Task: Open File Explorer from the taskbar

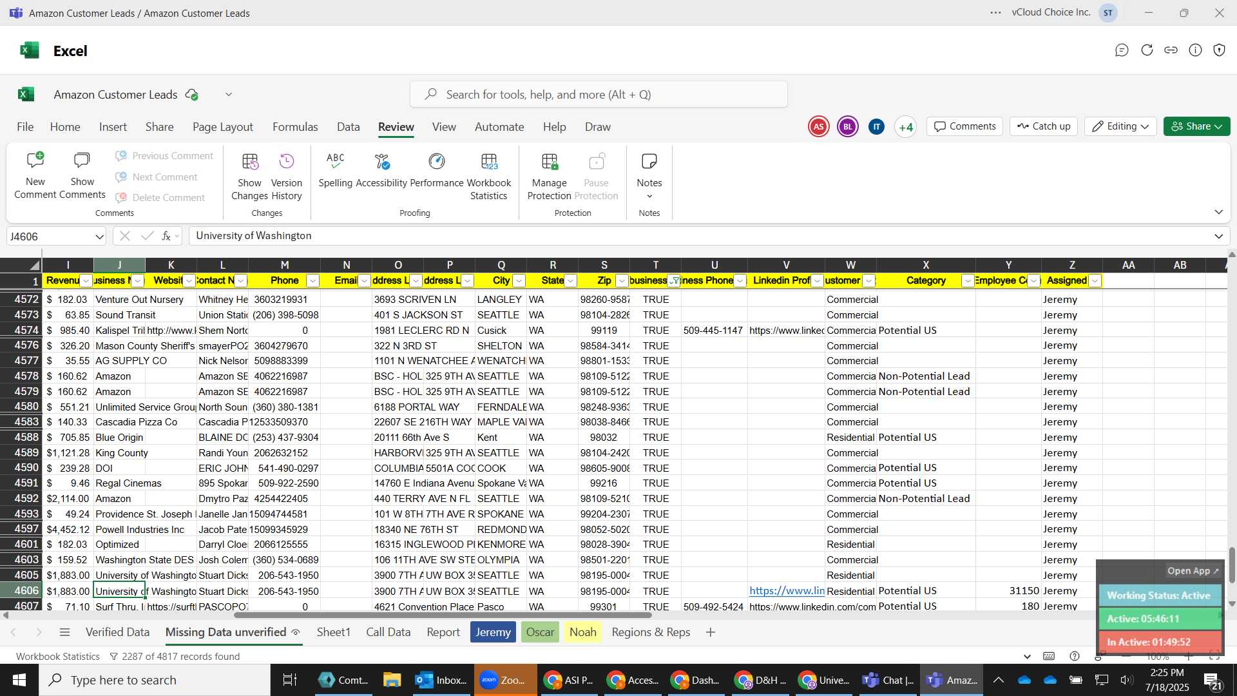Action: 392,680
